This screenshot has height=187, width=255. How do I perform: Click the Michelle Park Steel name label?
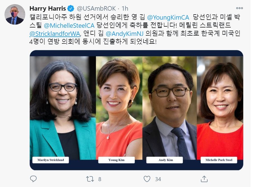pyautogui.click(x=219, y=160)
